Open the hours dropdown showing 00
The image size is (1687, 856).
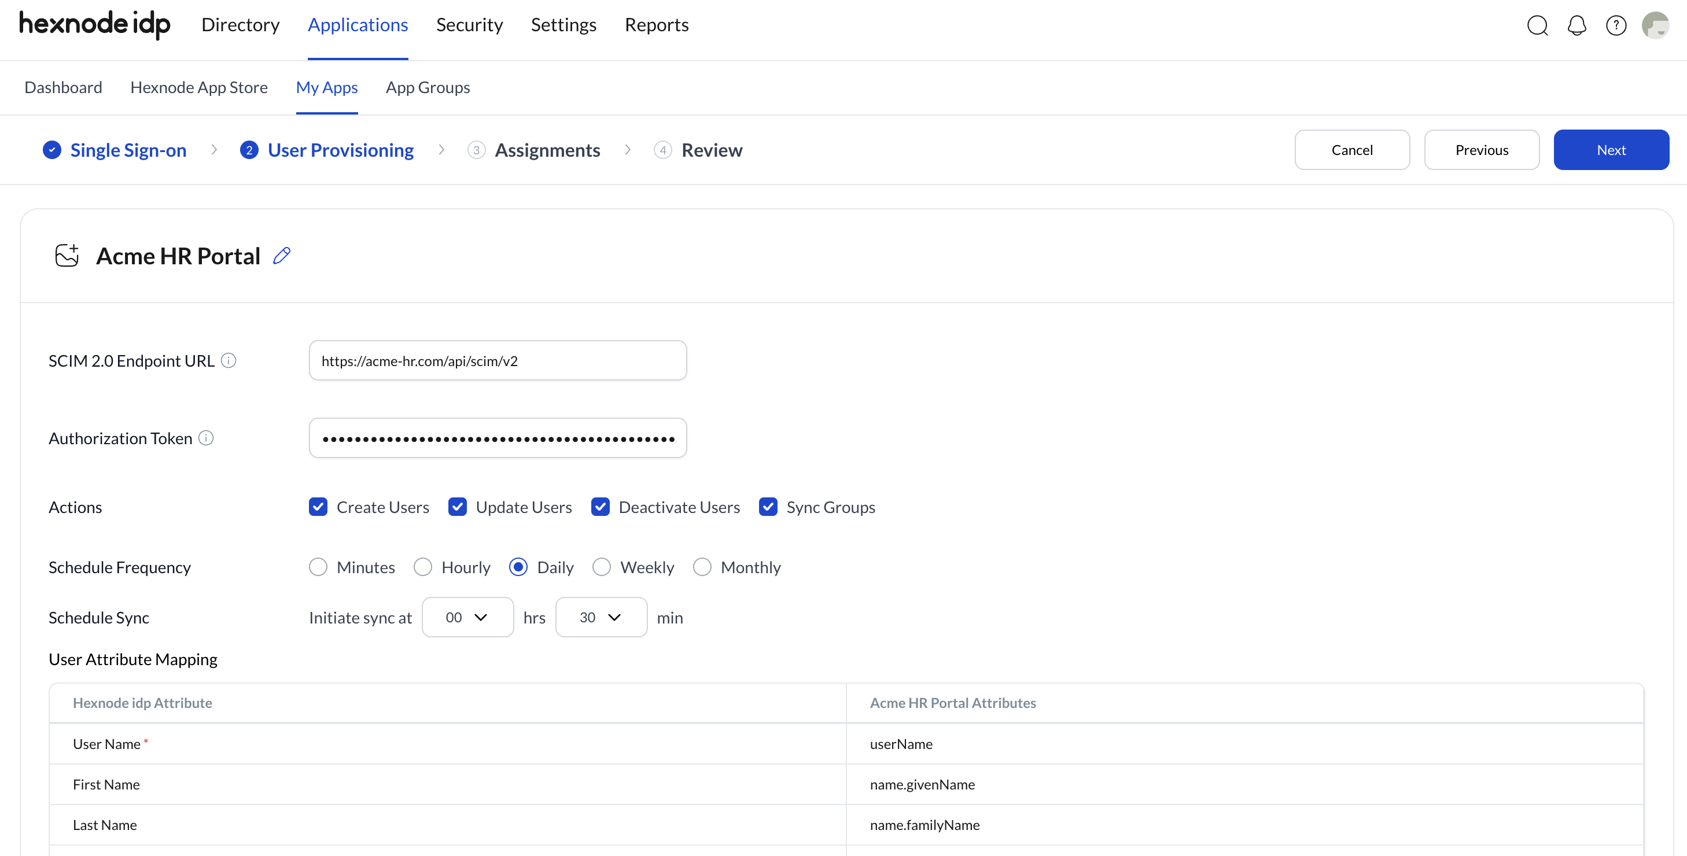point(467,617)
